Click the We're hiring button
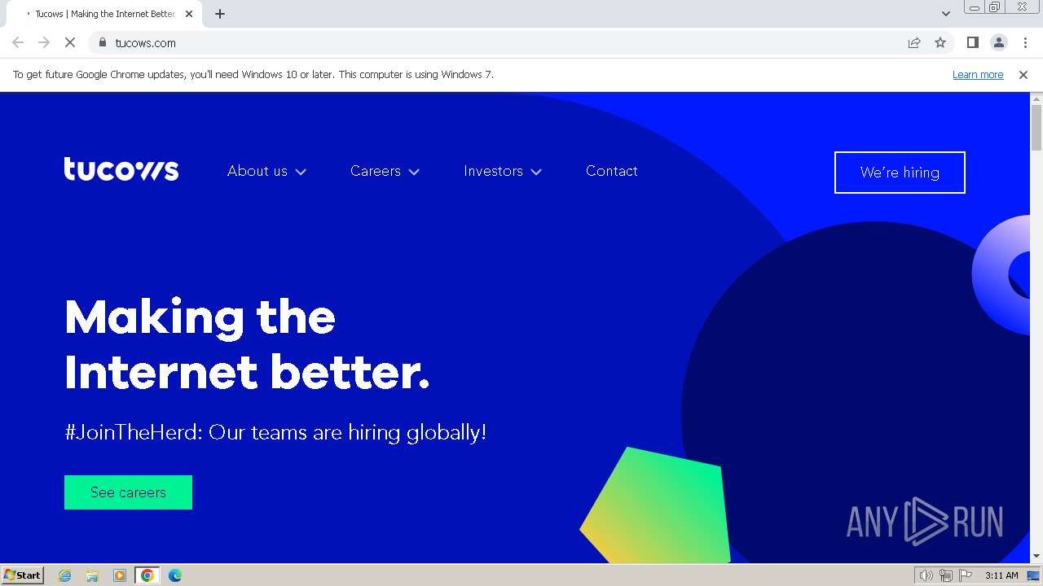1043x586 pixels. click(x=900, y=173)
